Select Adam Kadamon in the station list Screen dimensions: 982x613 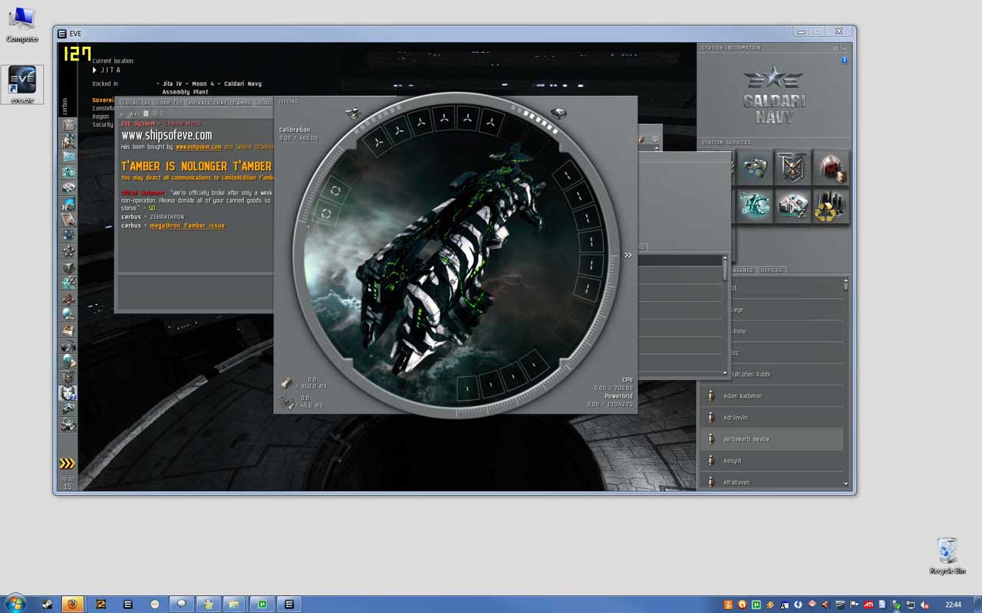(771, 396)
